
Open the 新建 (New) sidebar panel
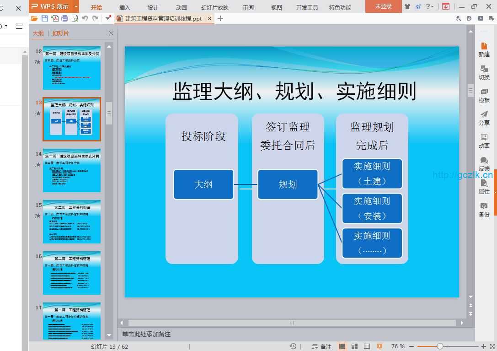(484, 49)
